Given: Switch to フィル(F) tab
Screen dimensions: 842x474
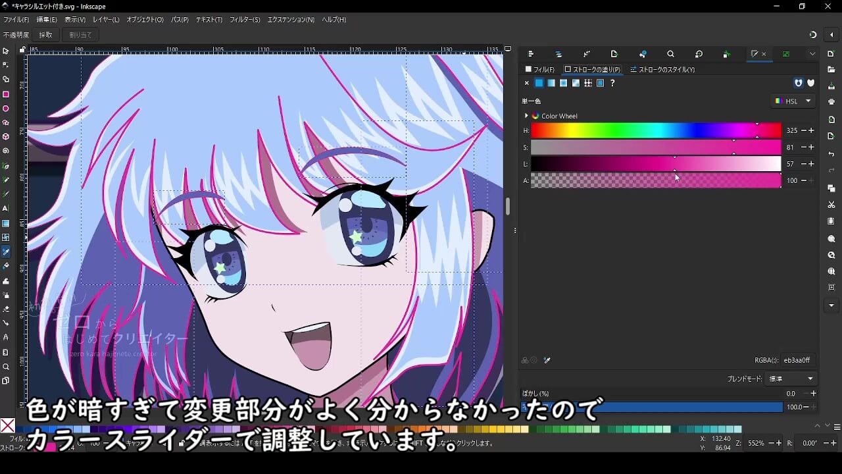Looking at the screenshot, I should pyautogui.click(x=540, y=69).
